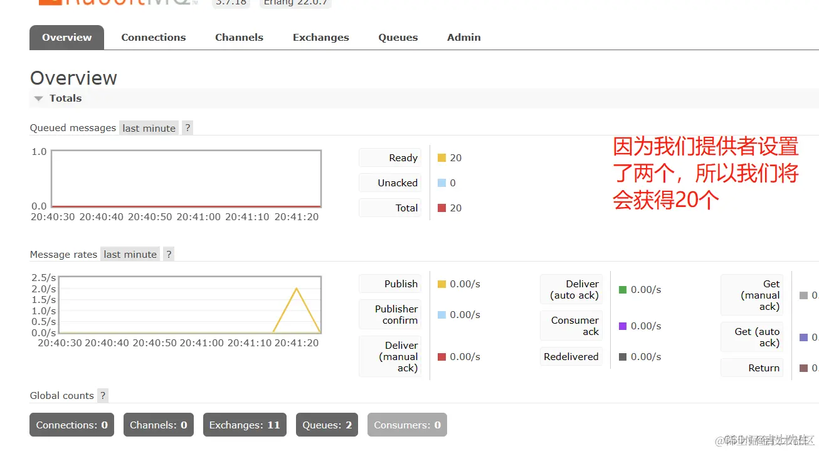Click the yellow Publish rate swatch
The image size is (819, 451).
click(441, 284)
